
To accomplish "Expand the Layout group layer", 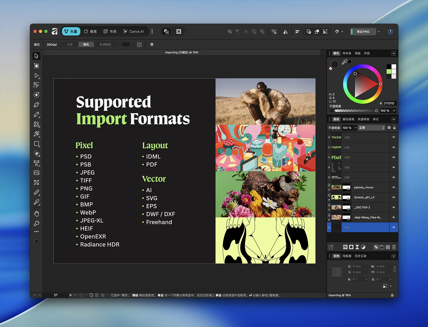I will point(329,147).
